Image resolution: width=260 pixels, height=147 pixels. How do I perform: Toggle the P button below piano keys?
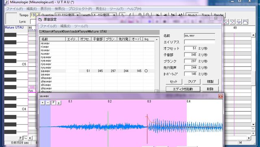pos(20,138)
